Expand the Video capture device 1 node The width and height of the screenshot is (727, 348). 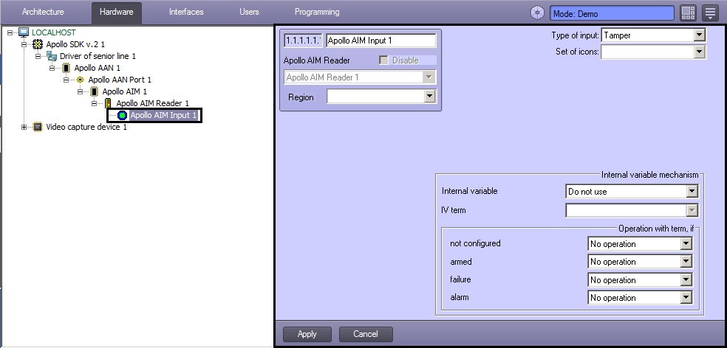click(x=24, y=128)
